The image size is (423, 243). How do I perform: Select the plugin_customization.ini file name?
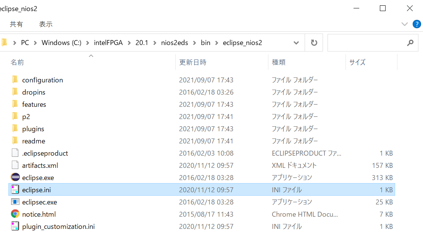tap(58, 227)
